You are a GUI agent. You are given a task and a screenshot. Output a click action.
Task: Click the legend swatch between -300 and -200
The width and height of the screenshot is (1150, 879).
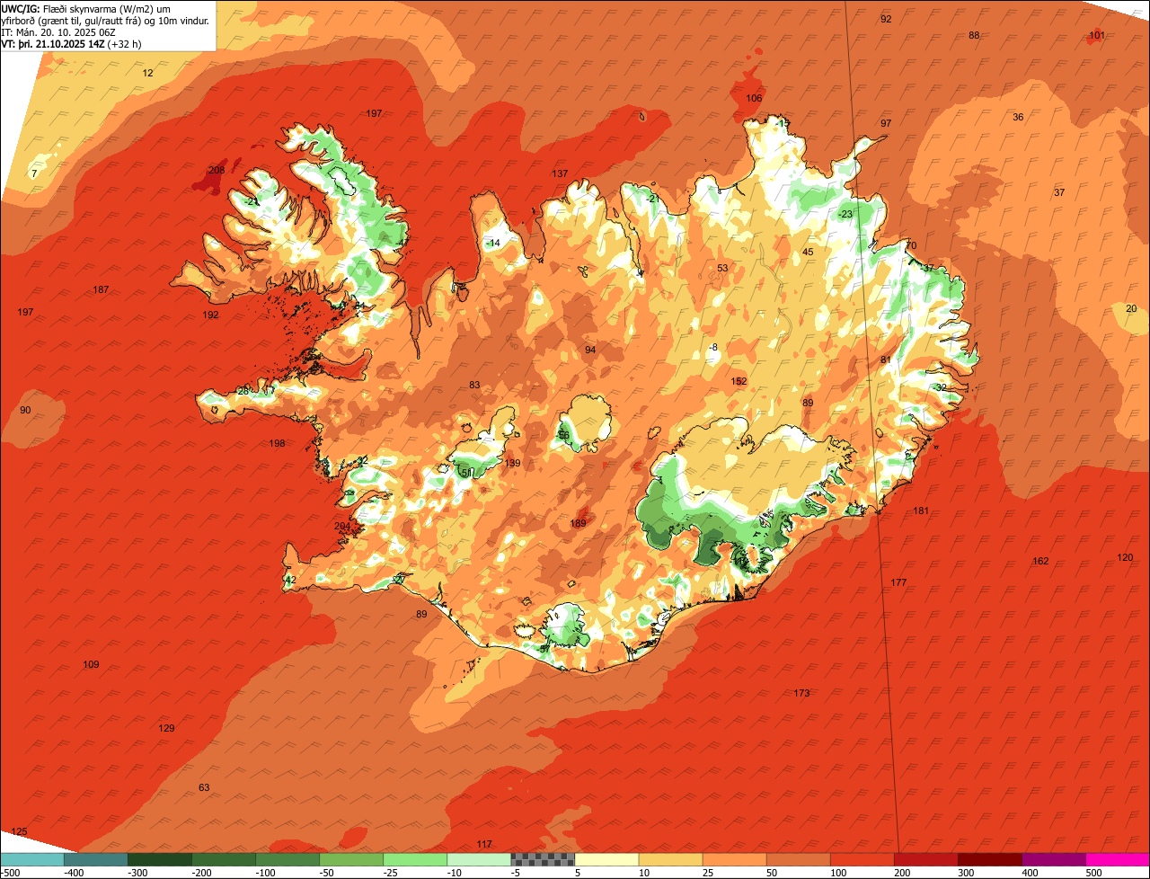pyautogui.click(x=159, y=859)
